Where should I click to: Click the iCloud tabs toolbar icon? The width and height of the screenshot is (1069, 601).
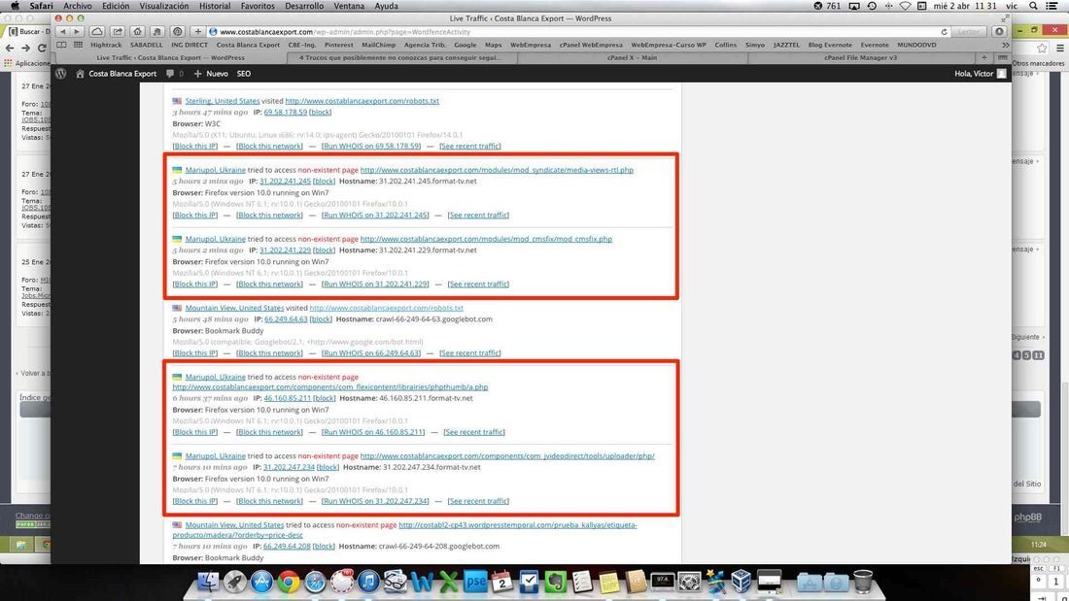[97, 31]
